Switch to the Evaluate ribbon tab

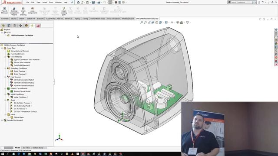pyautogui.click(x=40, y=19)
